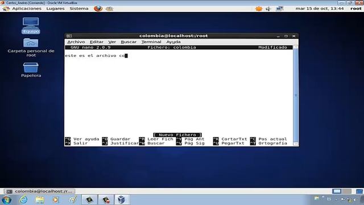The height and width of the screenshot is (205, 364).
Task: Click the 'Pos actual' shortcut label
Action: click(272, 139)
